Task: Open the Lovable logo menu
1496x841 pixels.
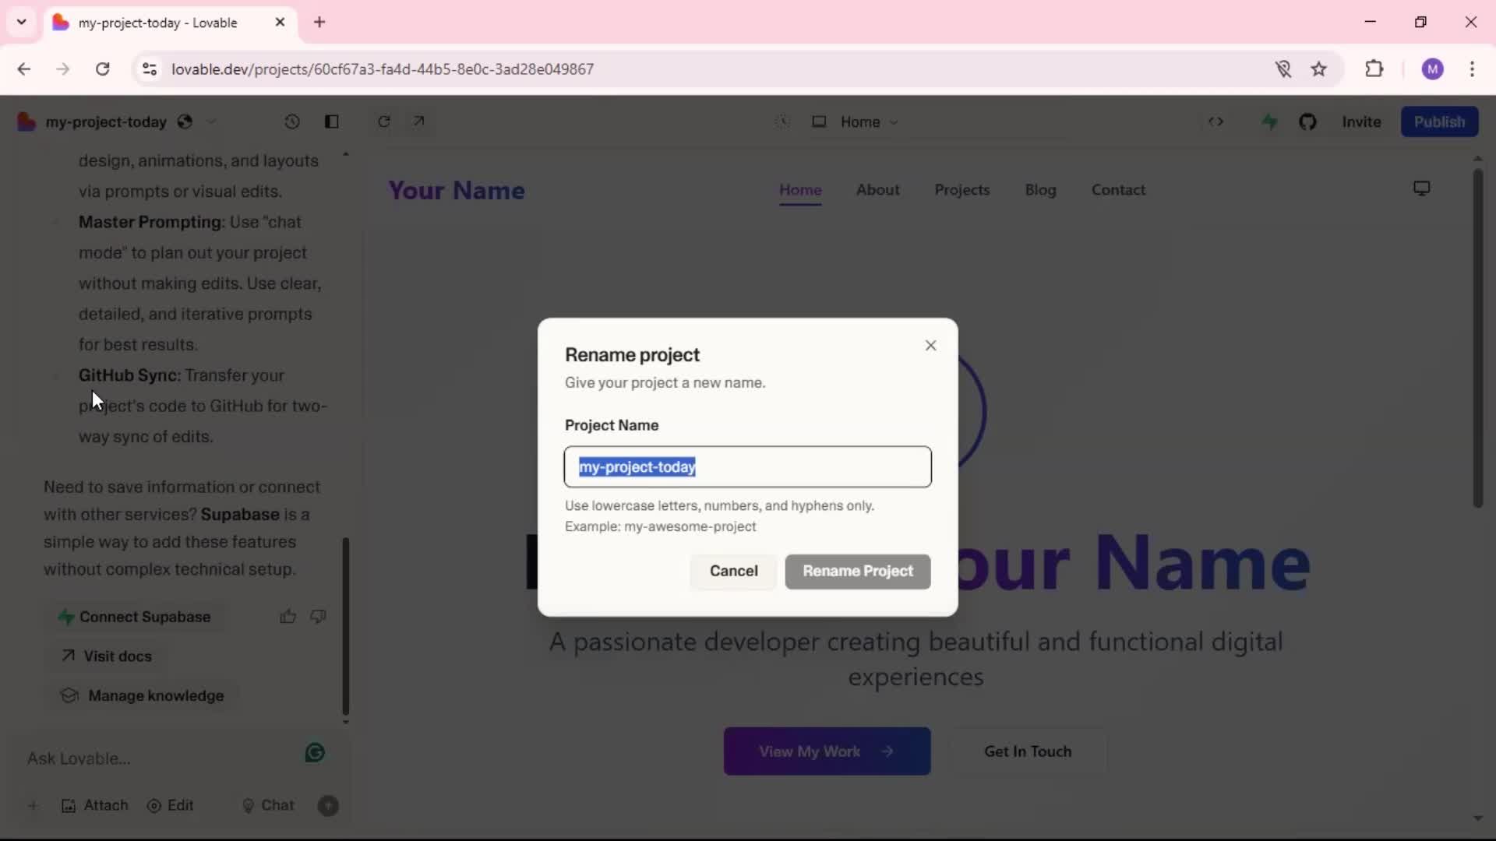Action: [26, 122]
